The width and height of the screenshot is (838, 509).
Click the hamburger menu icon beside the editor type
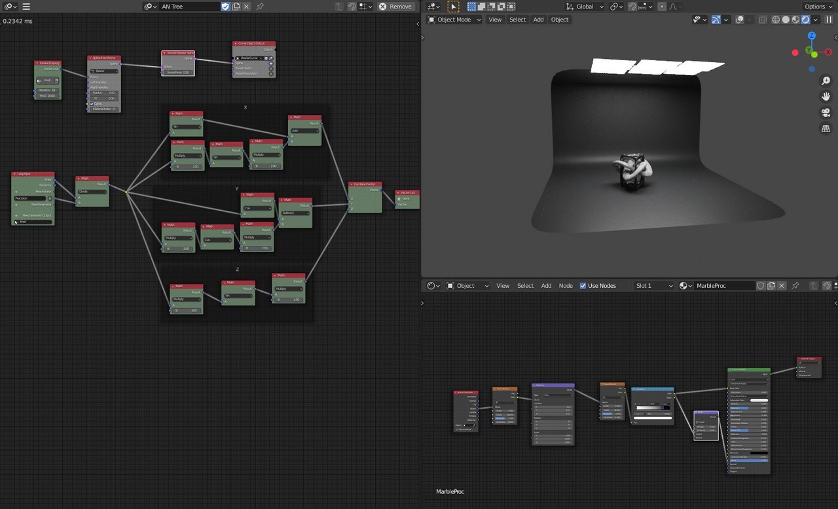[26, 7]
